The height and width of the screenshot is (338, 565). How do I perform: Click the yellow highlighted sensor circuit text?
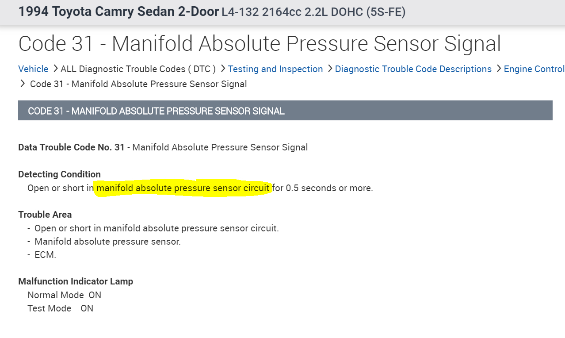(x=183, y=188)
